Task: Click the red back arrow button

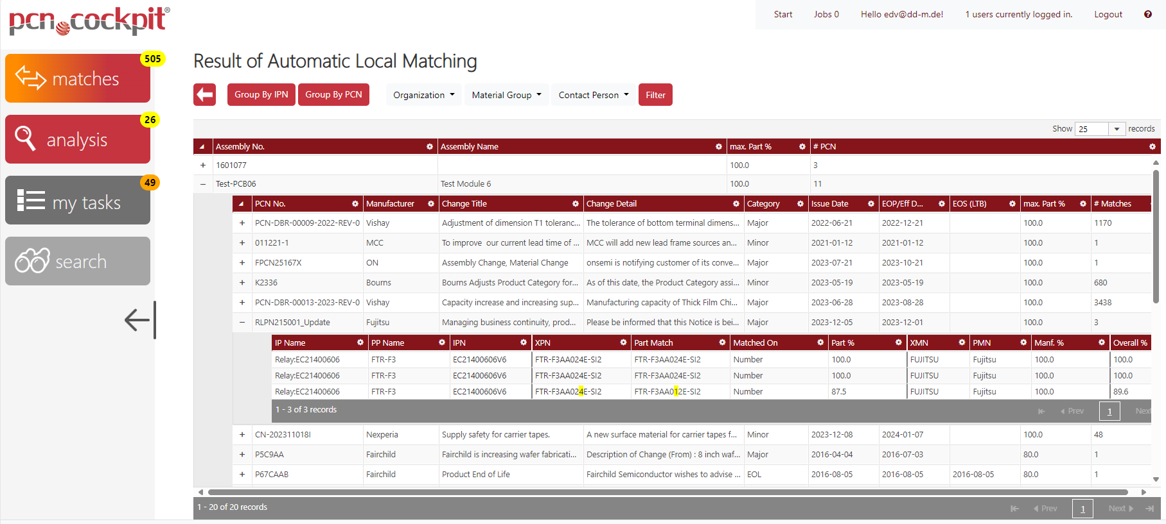Action: point(205,95)
